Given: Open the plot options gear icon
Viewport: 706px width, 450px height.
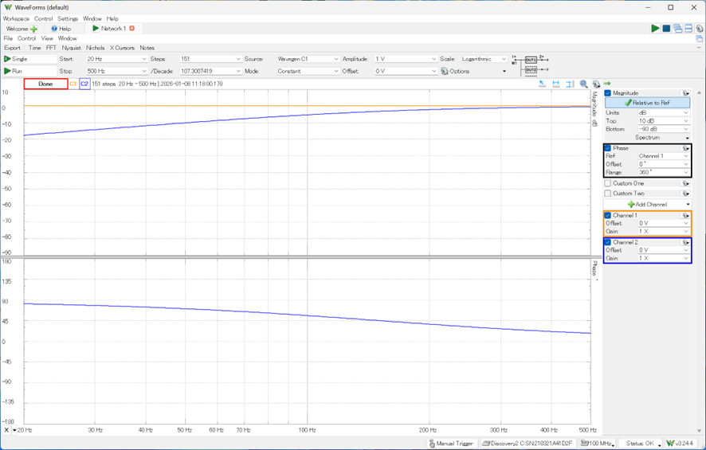Looking at the screenshot, I should click(595, 84).
